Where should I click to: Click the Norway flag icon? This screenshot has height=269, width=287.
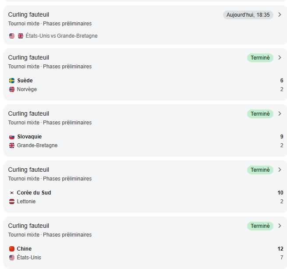[x=12, y=89]
